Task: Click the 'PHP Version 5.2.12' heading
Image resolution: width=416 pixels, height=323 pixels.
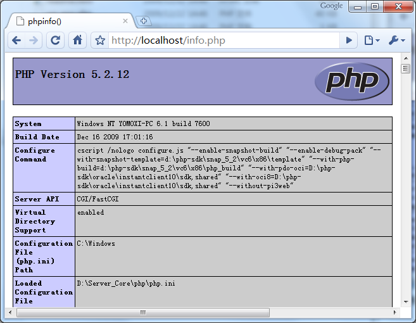Action: point(72,74)
